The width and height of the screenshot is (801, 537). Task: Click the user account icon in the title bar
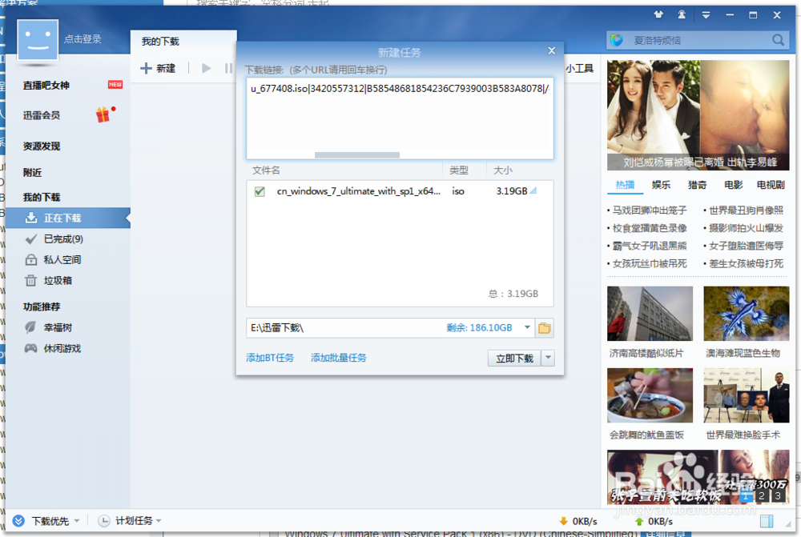pos(682,14)
